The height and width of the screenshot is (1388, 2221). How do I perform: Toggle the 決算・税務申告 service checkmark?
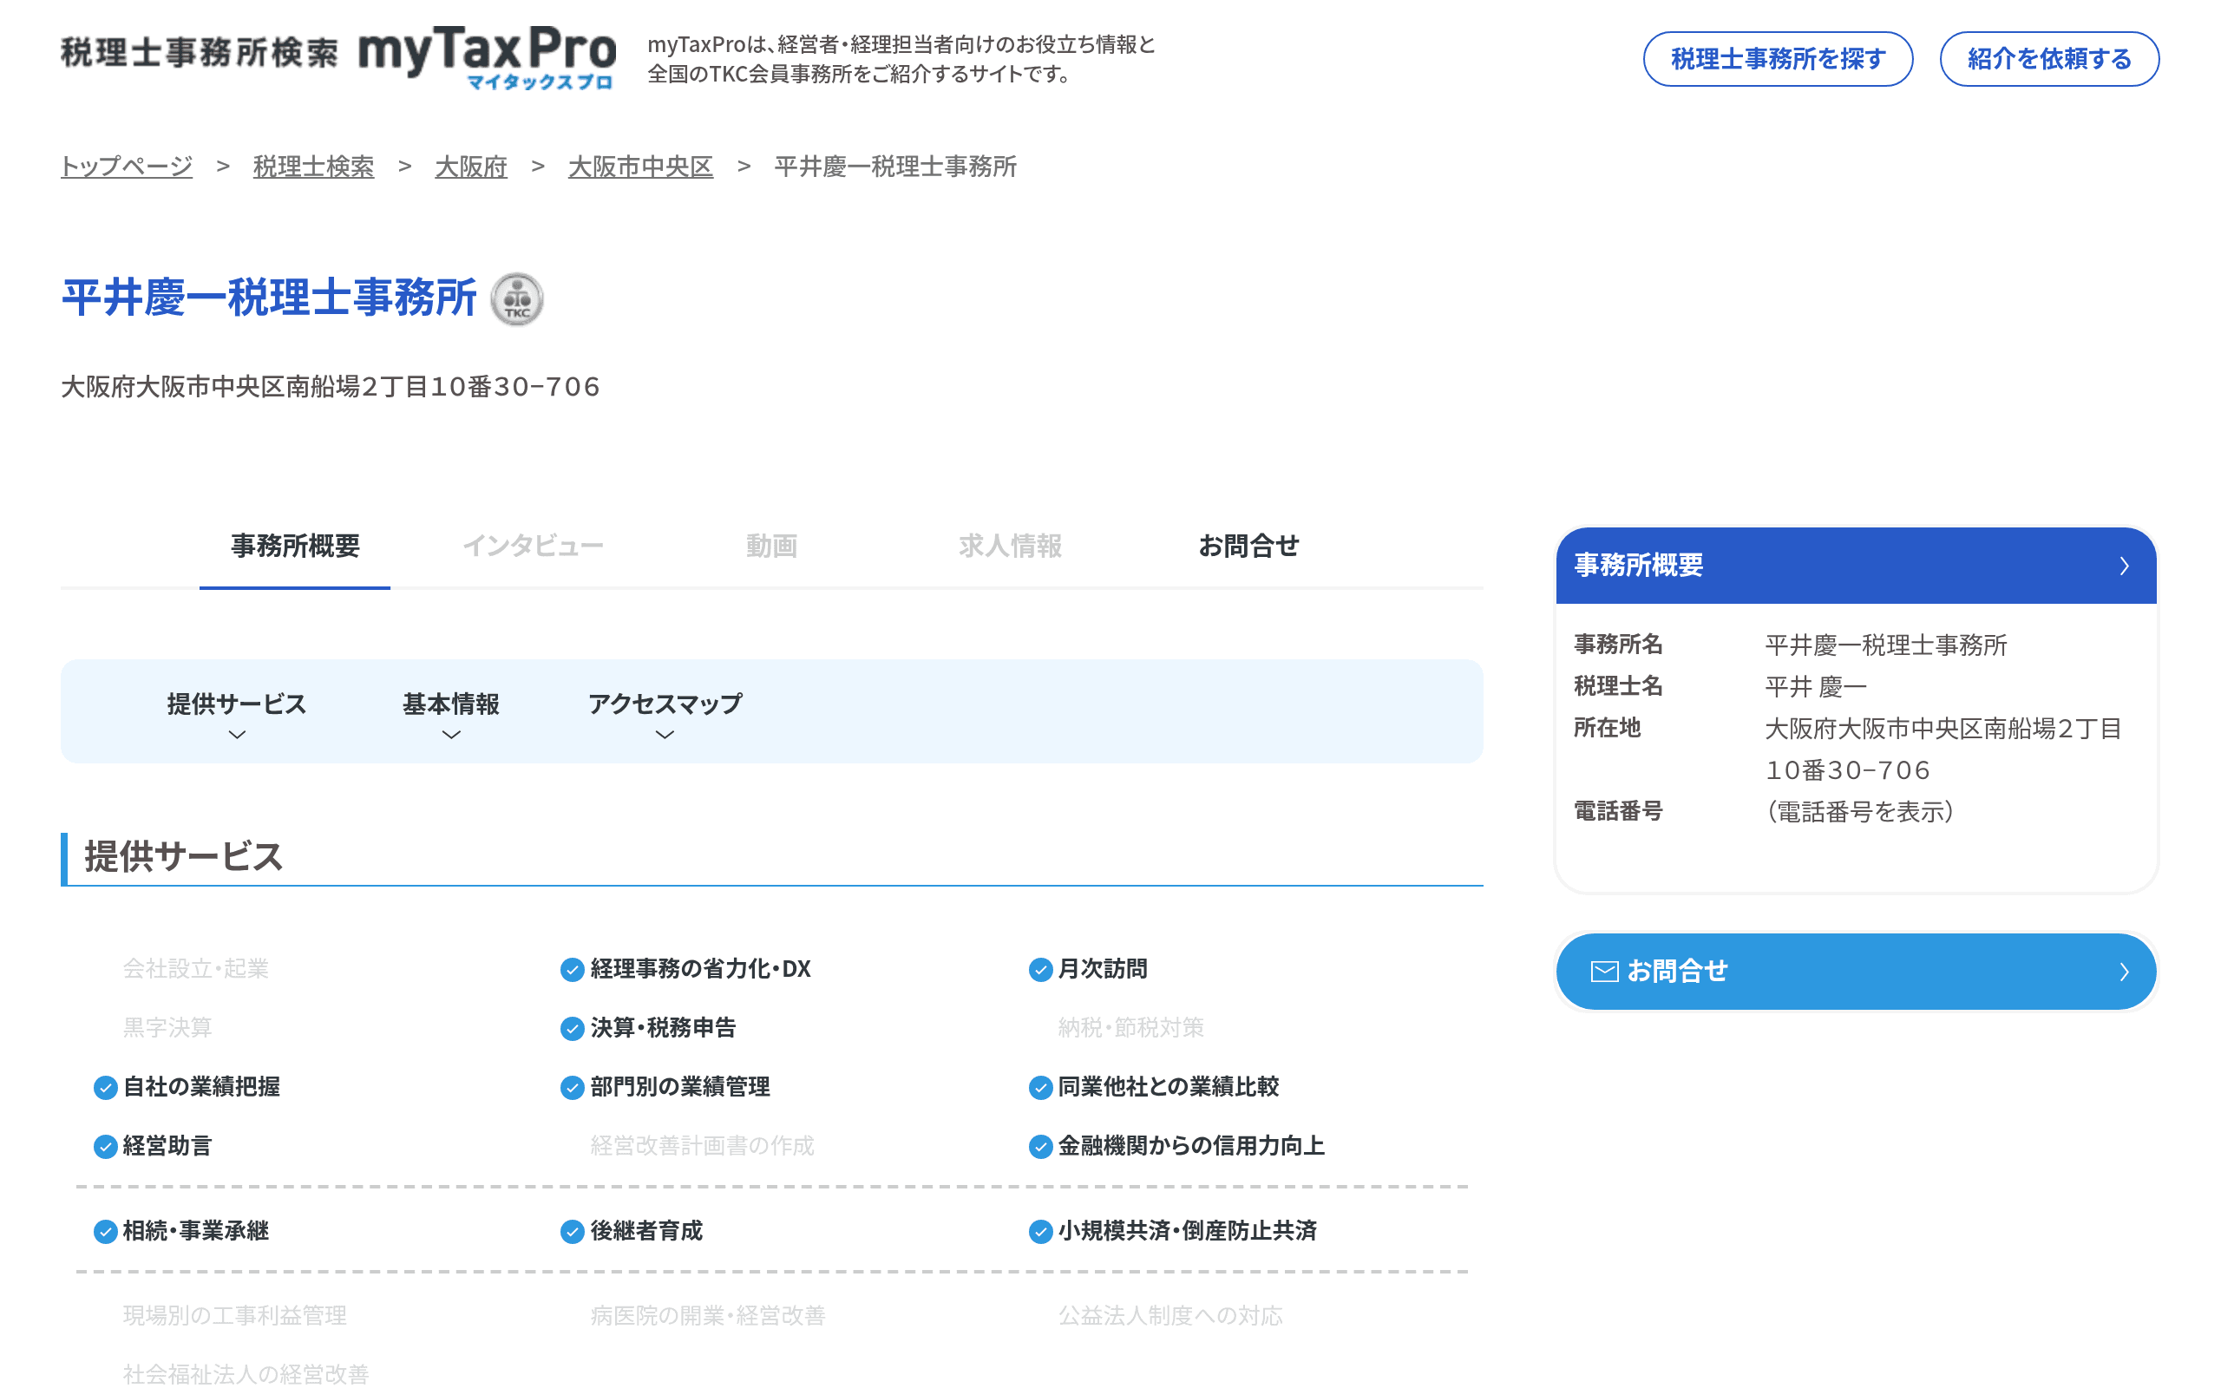click(x=571, y=1028)
